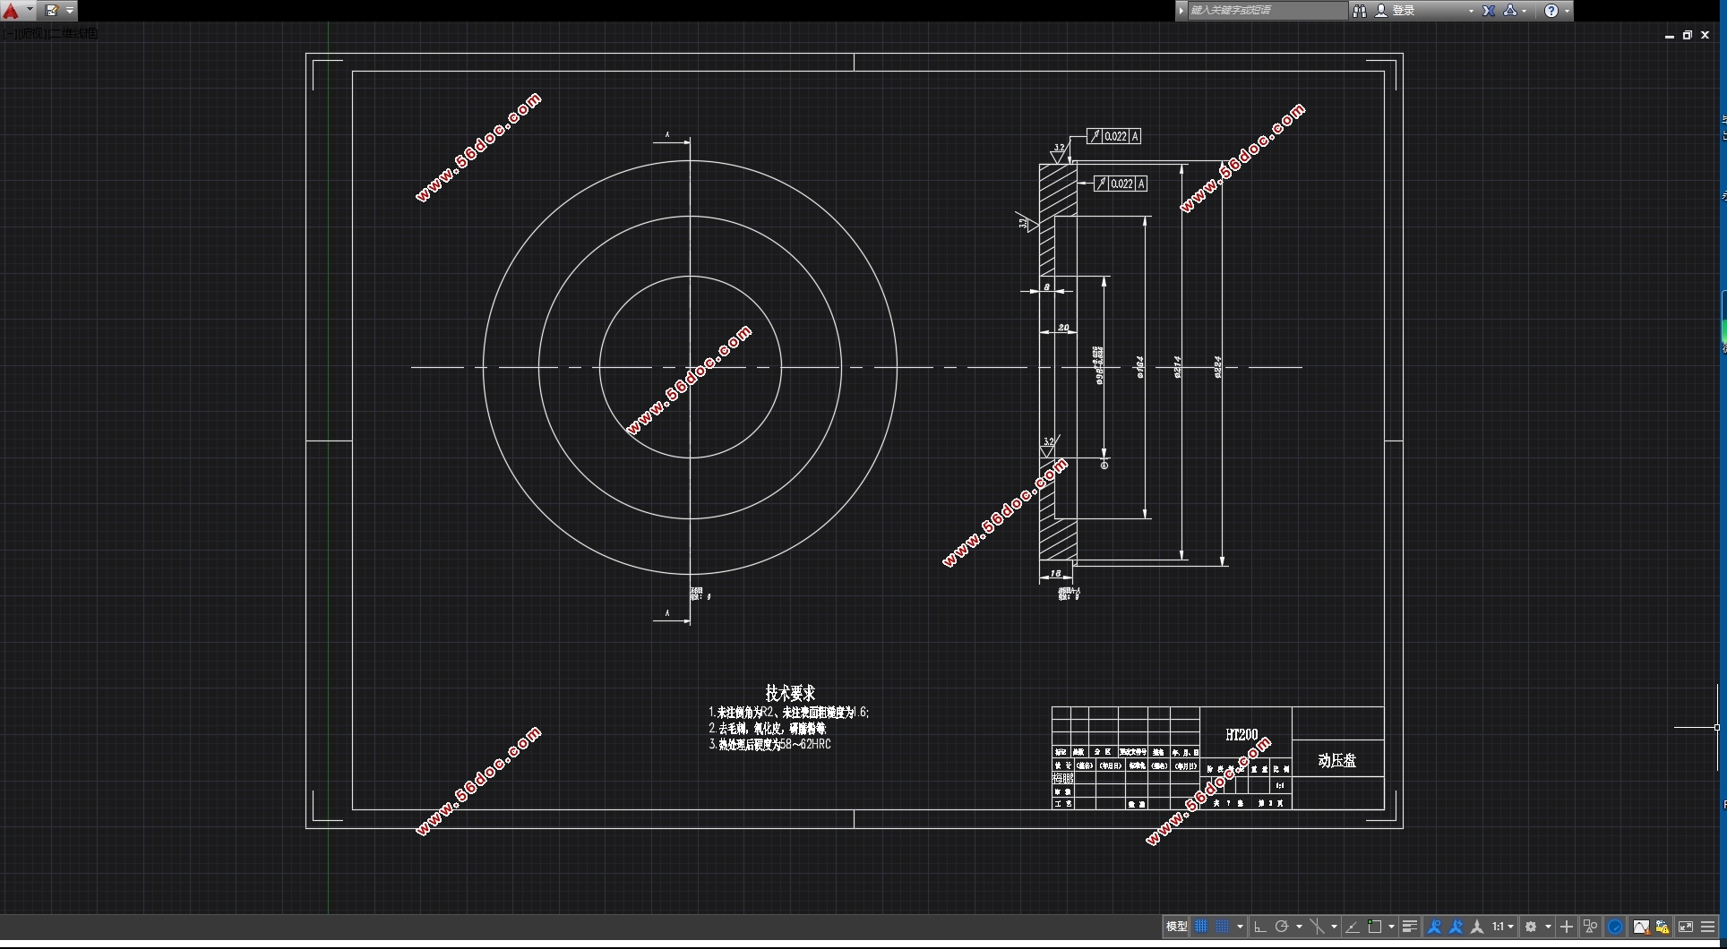Expand the workspace switching dropdown arrow
1727x949 pixels.
1548,927
